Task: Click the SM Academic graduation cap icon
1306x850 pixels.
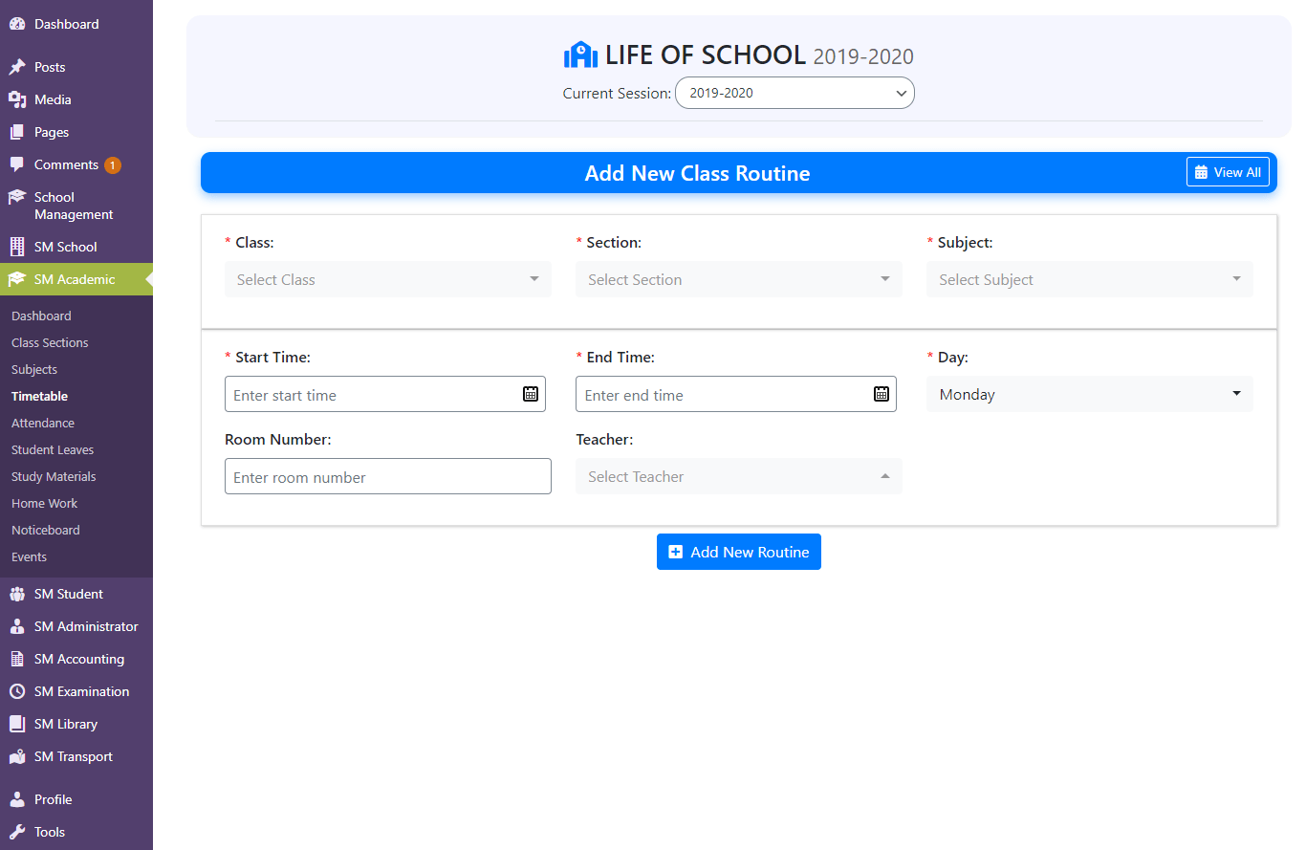Action: tap(16, 279)
